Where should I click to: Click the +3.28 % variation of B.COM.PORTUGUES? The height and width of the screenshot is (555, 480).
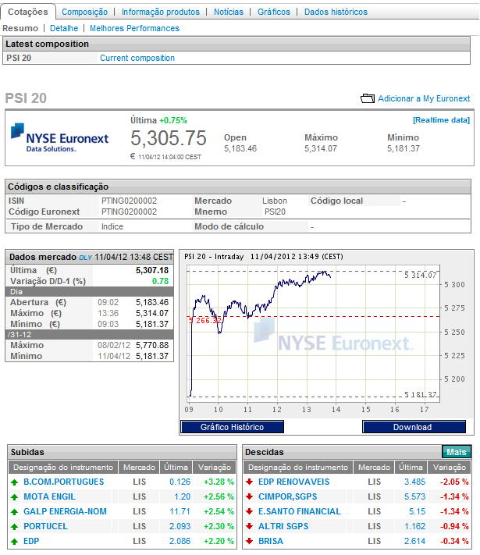click(219, 482)
